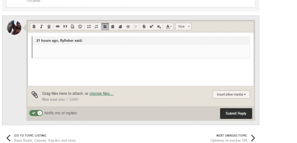Open the choose files link
Image resolution: width=297 pixels, height=143 pixels.
(x=102, y=93)
